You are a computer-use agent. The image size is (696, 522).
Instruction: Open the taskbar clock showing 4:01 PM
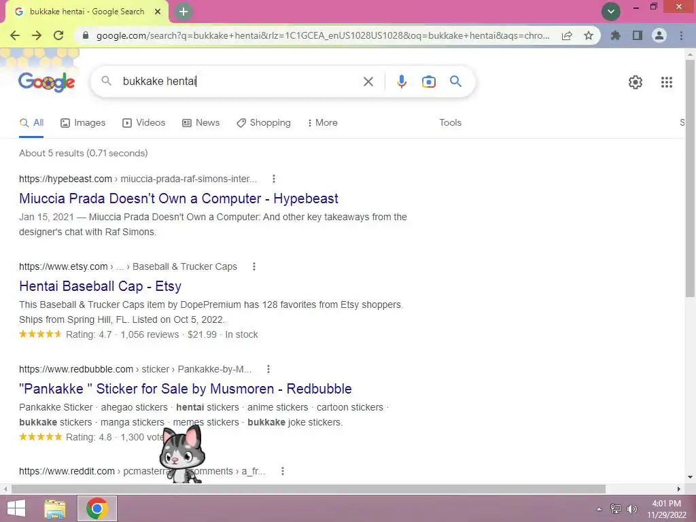[x=666, y=509]
